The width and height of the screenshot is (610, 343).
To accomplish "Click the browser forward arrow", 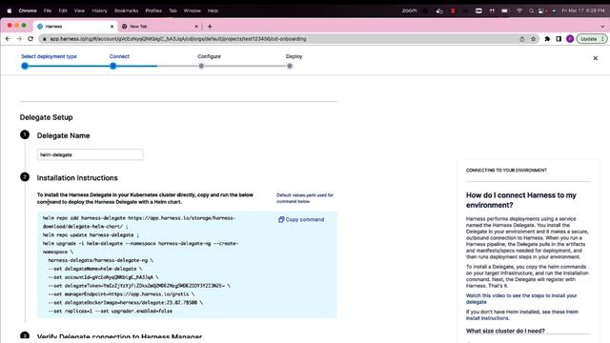I will click(x=19, y=39).
